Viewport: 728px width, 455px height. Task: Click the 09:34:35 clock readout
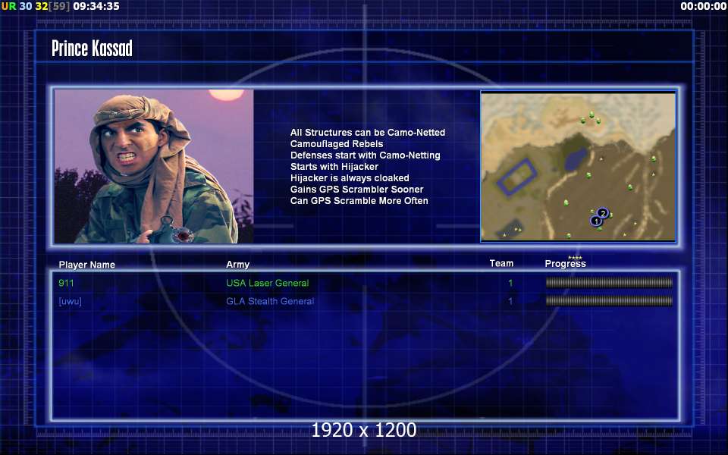[x=96, y=7]
